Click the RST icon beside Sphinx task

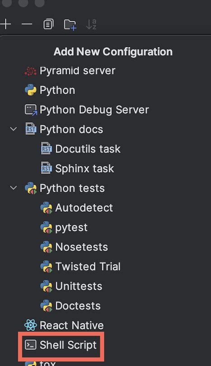coord(46,168)
